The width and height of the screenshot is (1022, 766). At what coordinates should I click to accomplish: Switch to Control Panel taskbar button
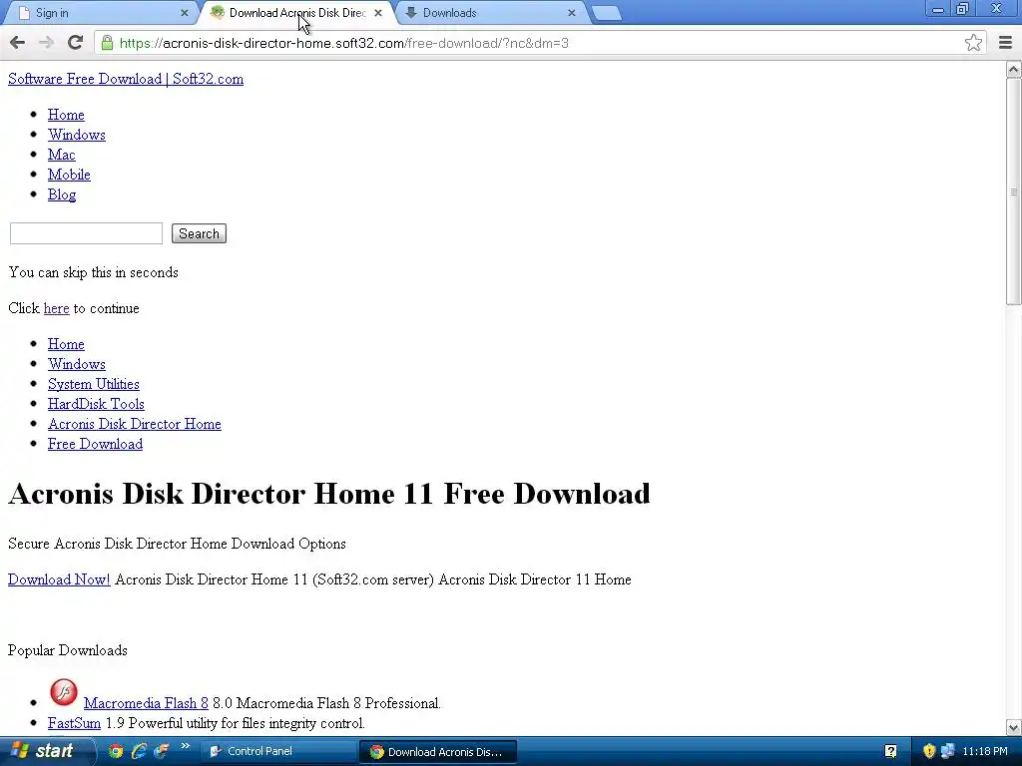(278, 751)
